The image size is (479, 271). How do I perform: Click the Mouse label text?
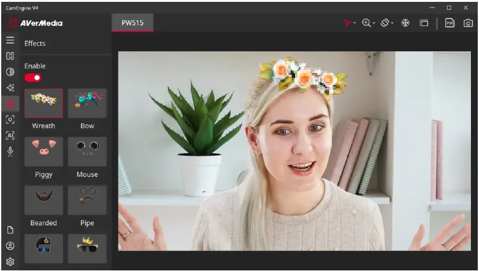pyautogui.click(x=87, y=174)
